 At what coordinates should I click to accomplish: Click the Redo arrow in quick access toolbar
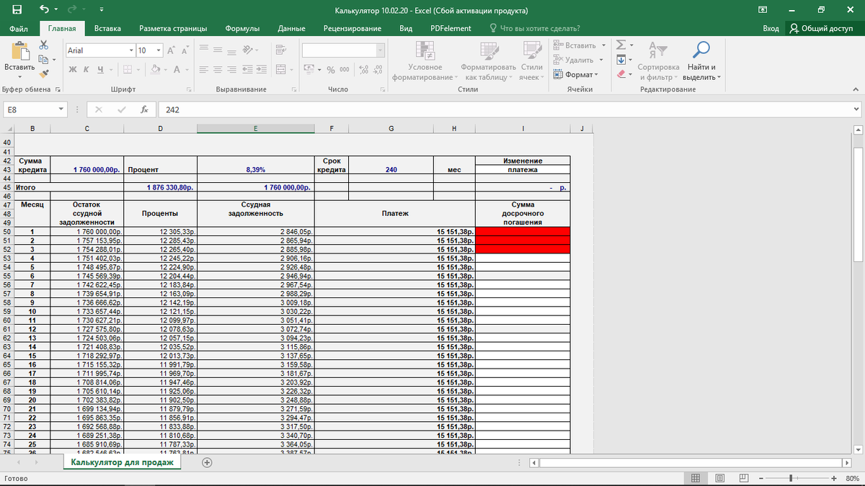tap(72, 10)
